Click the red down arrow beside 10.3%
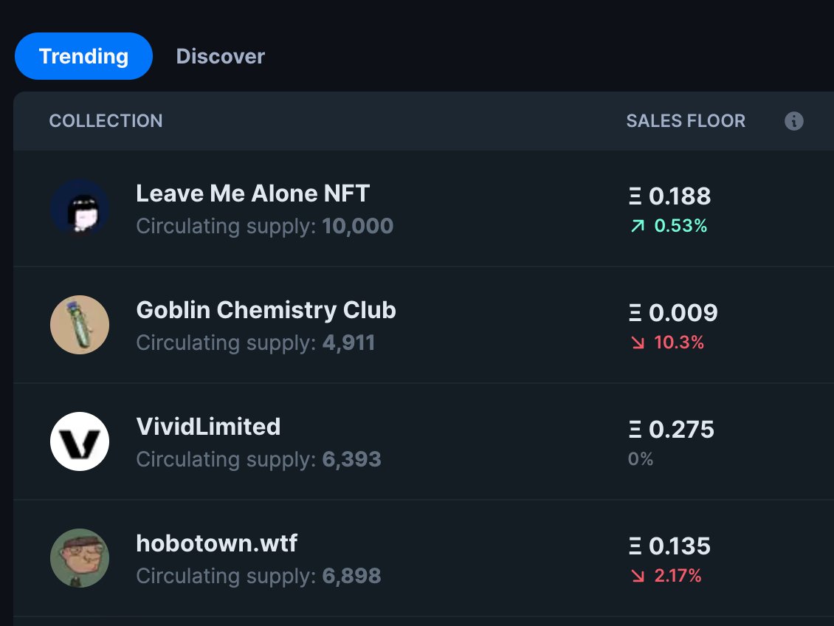 [637, 343]
